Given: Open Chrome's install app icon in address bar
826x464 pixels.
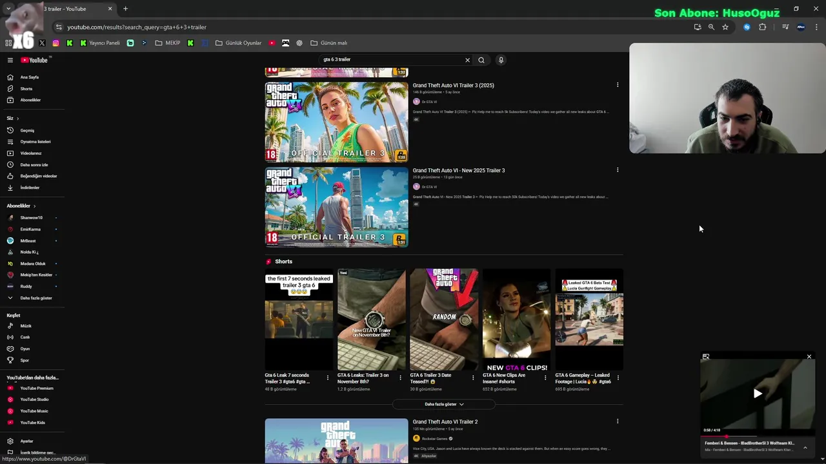Looking at the screenshot, I should (698, 27).
